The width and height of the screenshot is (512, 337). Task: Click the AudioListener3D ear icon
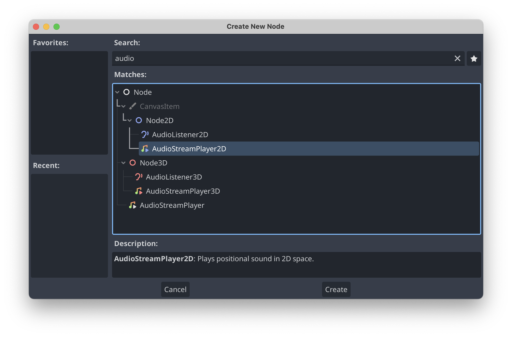pos(138,177)
